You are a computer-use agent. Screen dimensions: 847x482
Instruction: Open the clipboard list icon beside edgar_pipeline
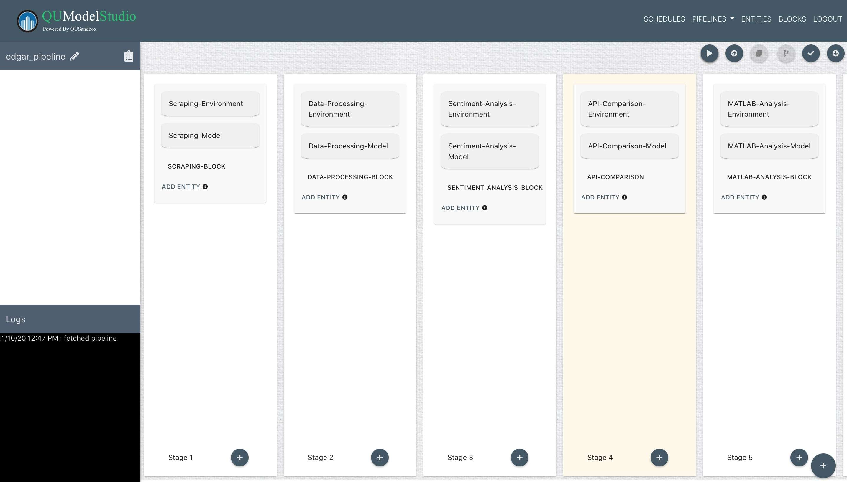click(129, 56)
